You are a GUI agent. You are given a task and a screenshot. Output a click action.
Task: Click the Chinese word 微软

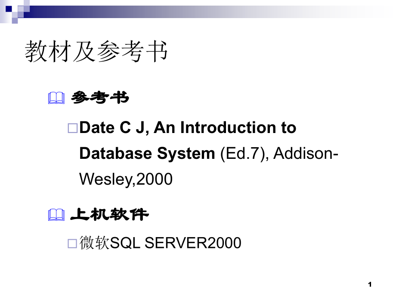click(95, 243)
